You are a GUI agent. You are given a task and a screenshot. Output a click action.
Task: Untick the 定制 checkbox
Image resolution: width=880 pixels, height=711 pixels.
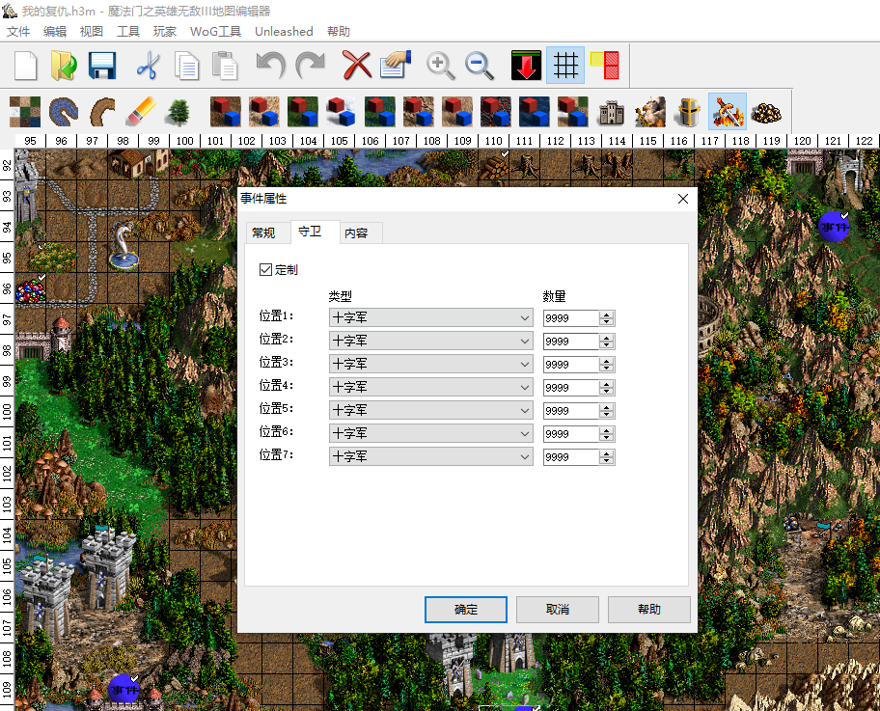pyautogui.click(x=265, y=270)
